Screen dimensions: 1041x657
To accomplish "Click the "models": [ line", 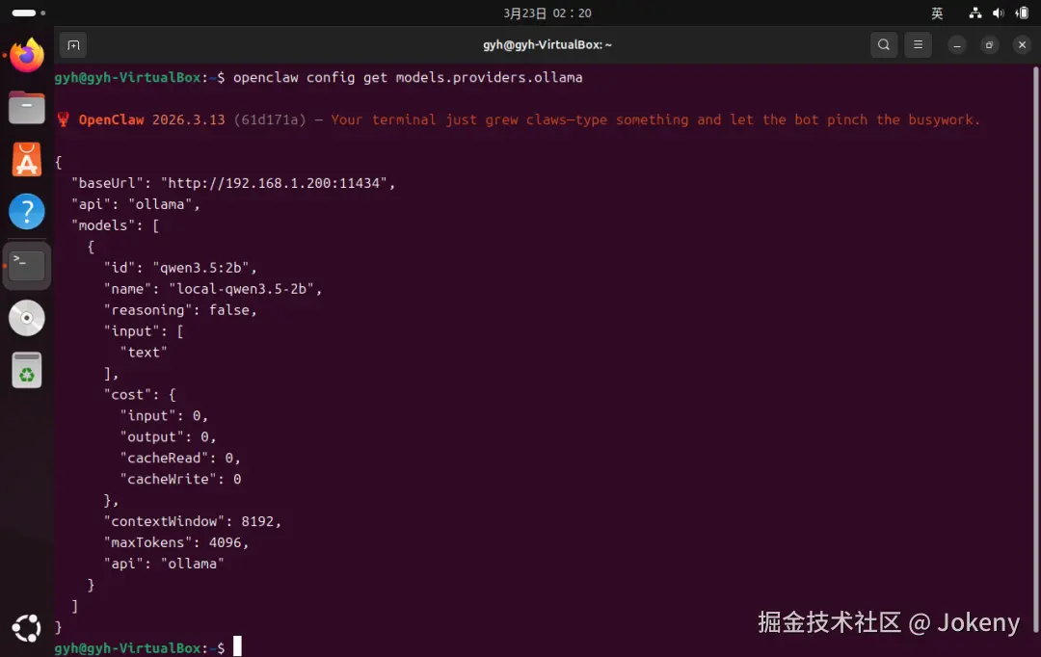I will 116,225.
